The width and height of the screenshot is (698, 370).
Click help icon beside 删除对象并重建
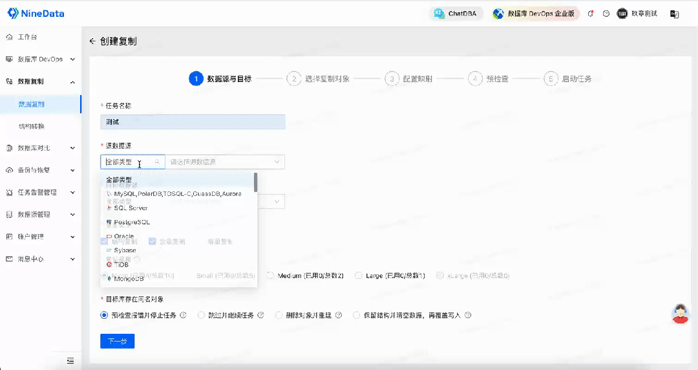click(x=339, y=315)
